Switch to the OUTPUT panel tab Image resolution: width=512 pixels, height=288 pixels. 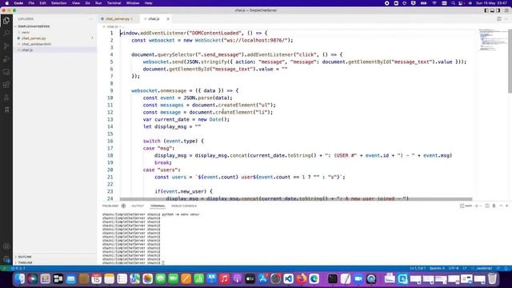point(138,206)
